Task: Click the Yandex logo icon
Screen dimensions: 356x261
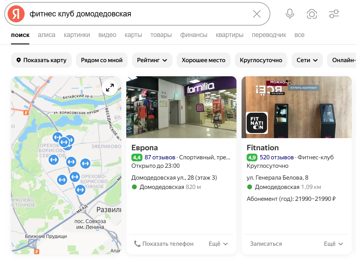Action: tap(16, 14)
